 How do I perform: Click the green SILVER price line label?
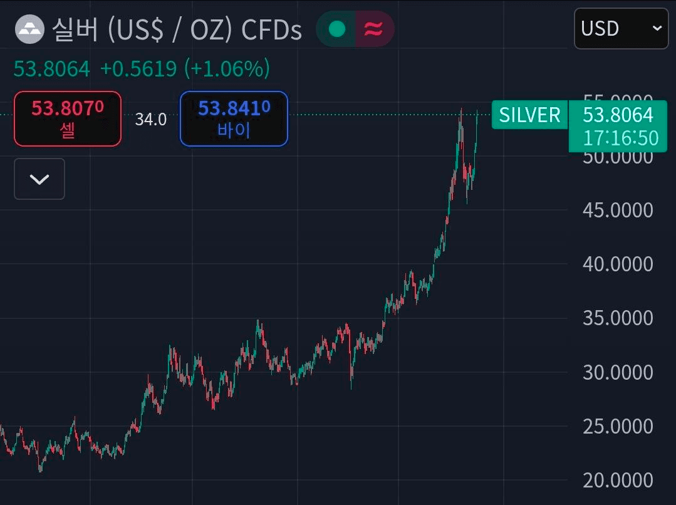[529, 115]
